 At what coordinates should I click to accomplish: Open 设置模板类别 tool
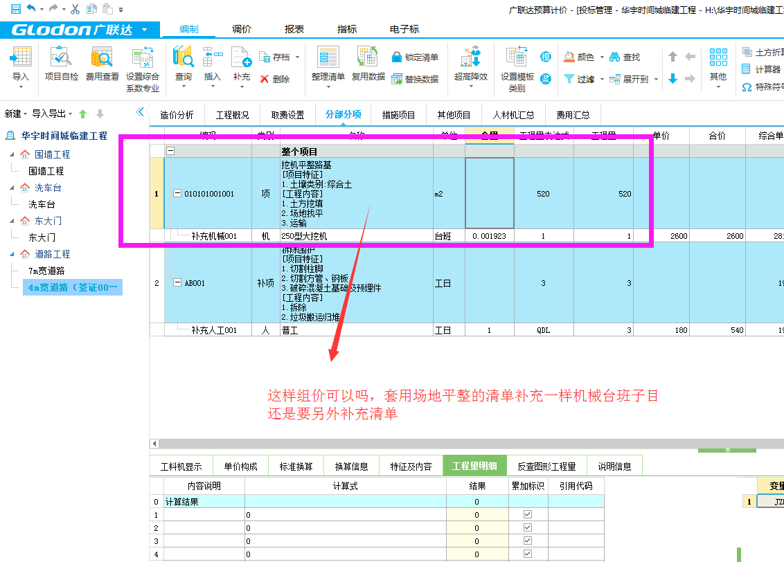coord(517,69)
